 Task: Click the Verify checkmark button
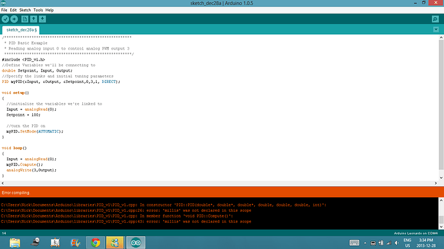click(x=5, y=19)
